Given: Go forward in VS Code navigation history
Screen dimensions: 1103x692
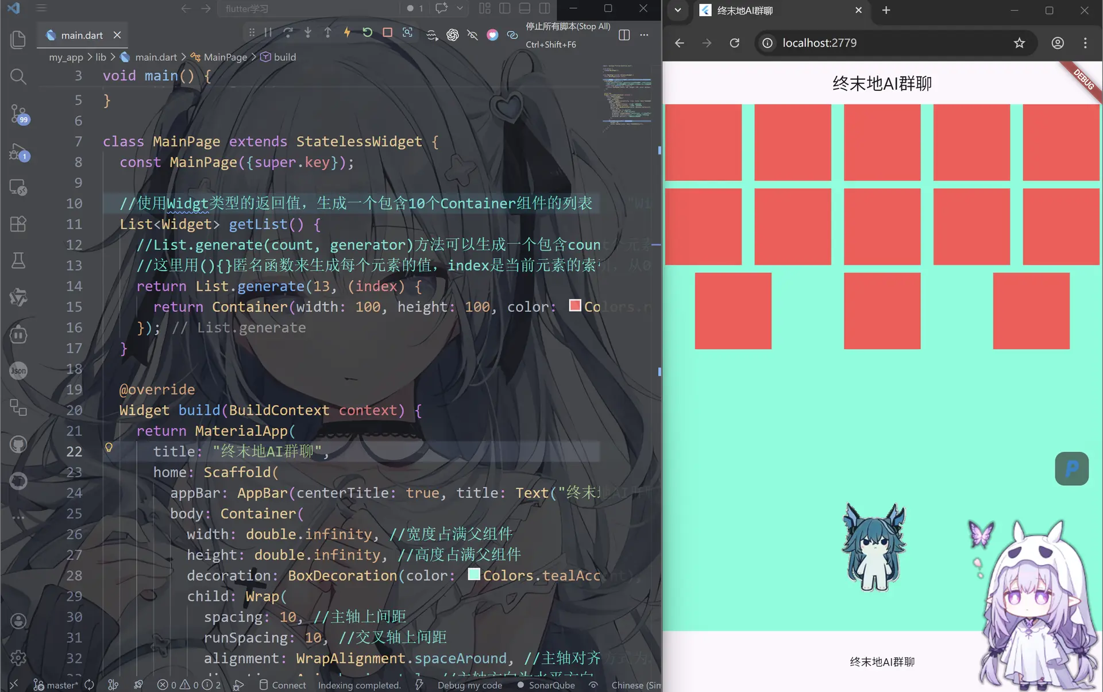Looking at the screenshot, I should pos(206,9).
